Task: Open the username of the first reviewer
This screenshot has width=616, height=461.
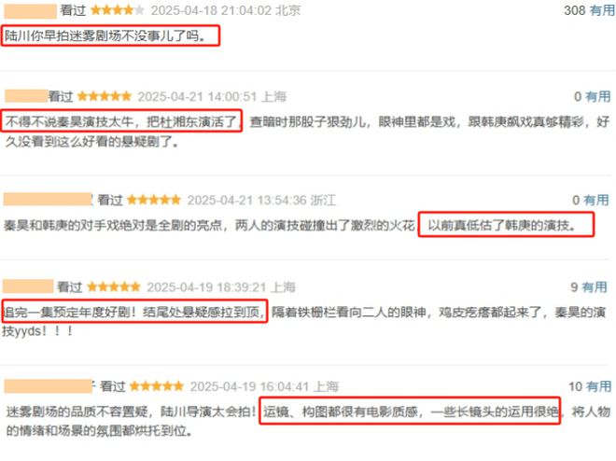Action: pyautogui.click(x=30, y=11)
